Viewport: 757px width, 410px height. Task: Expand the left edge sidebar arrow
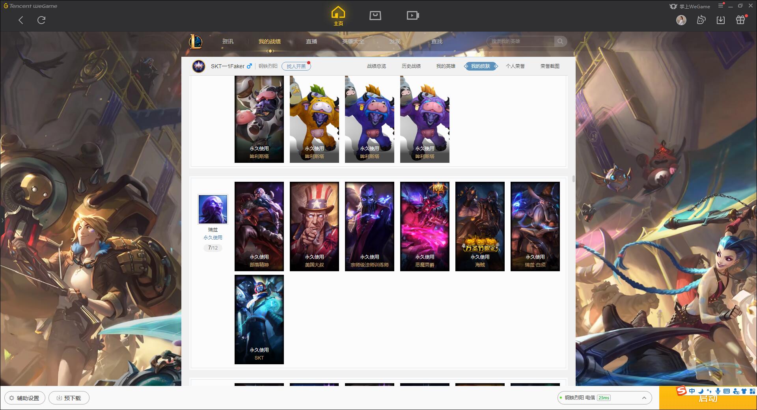tap(2, 220)
